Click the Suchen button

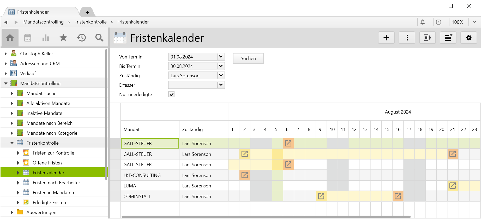tap(248, 58)
